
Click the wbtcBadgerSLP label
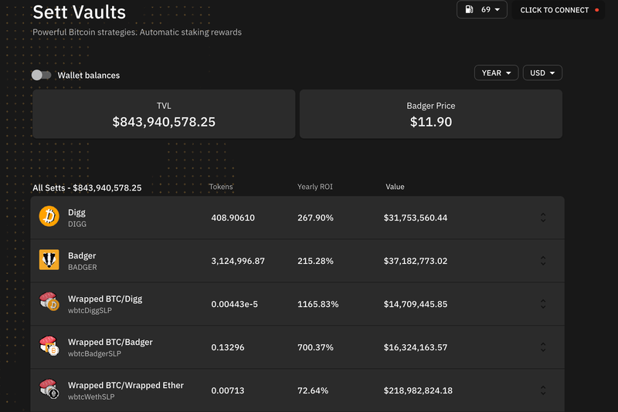(94, 353)
